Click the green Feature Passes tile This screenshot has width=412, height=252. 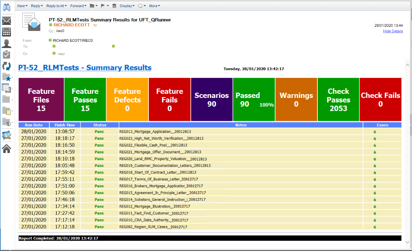[x=85, y=99]
